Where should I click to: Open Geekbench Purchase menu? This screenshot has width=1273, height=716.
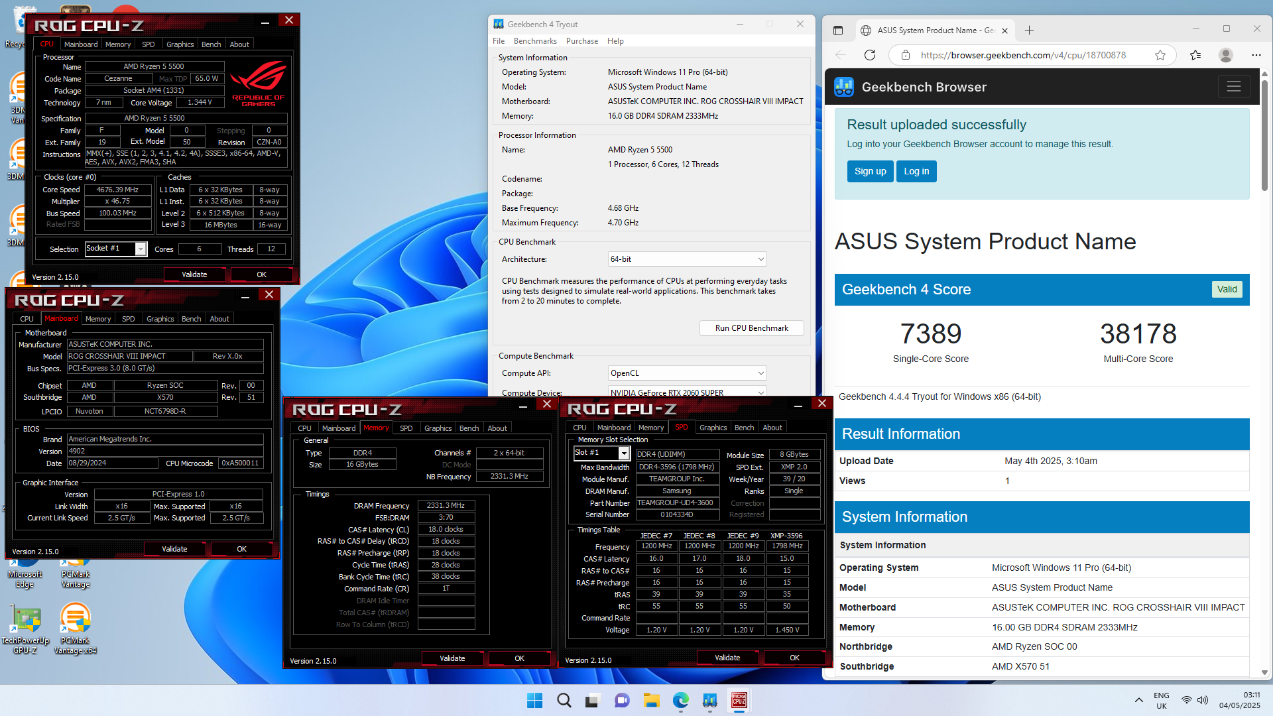[581, 41]
